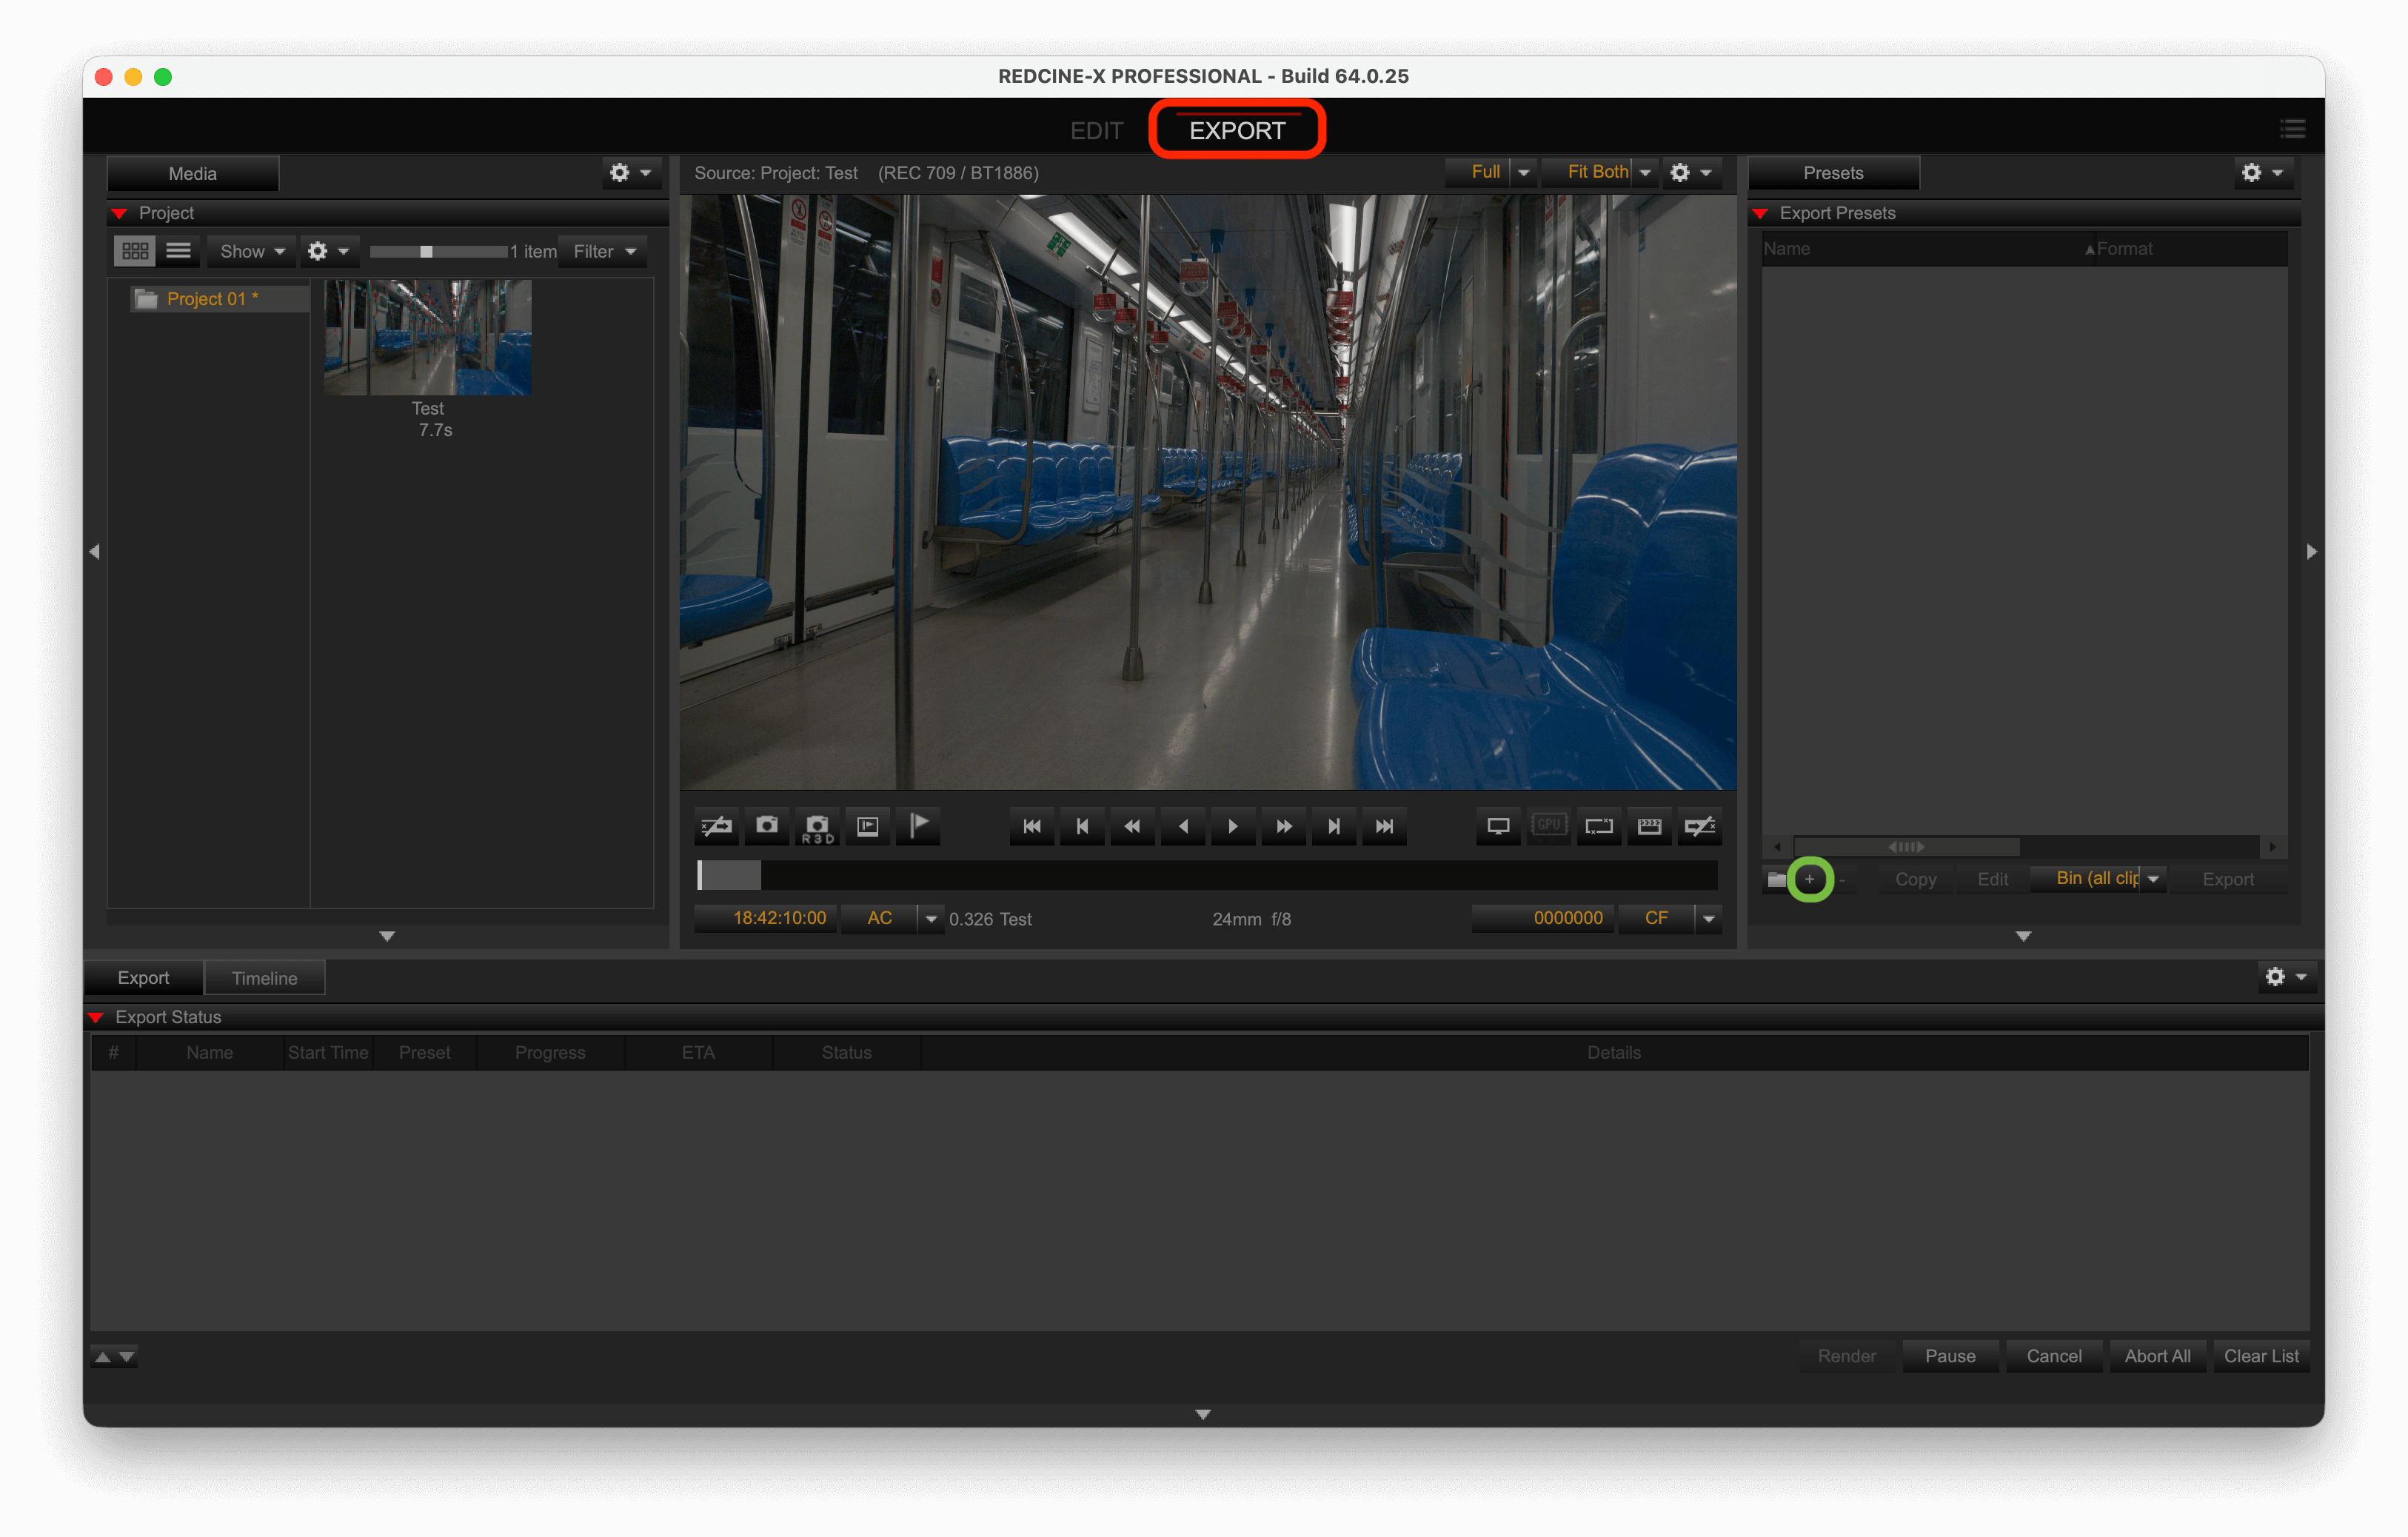Click the Export Presets horizontal scrollbar
Viewport: 2408px width, 1537px height.
click(1907, 847)
